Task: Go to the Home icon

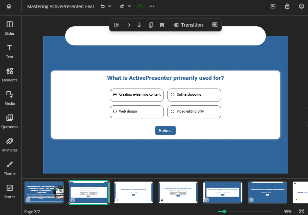Action: 9,6
